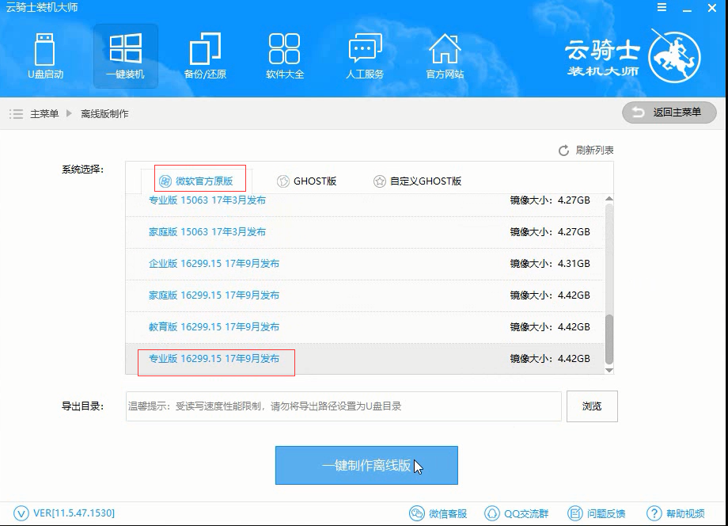The height and width of the screenshot is (526, 728).
Task: Click the list scrollbar down arrow
Action: 609,370
